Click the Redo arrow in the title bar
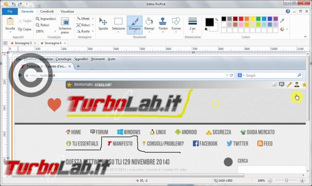312x186 pixels. coord(20,4)
